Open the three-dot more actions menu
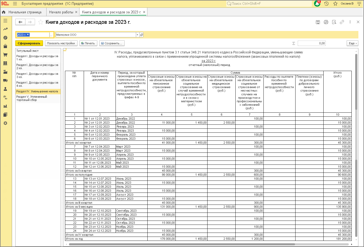 tap(350, 22)
